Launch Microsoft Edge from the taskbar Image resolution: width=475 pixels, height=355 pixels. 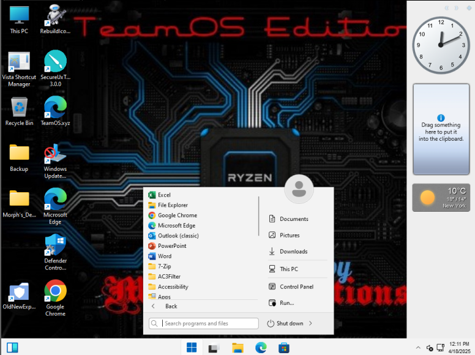coord(261,348)
